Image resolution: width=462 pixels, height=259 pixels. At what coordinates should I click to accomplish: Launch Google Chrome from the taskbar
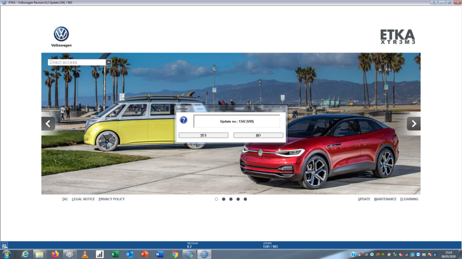[x=174, y=254]
